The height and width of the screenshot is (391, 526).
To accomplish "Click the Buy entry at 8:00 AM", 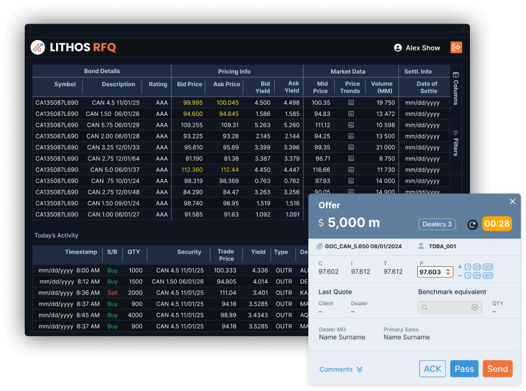I will (x=112, y=270).
